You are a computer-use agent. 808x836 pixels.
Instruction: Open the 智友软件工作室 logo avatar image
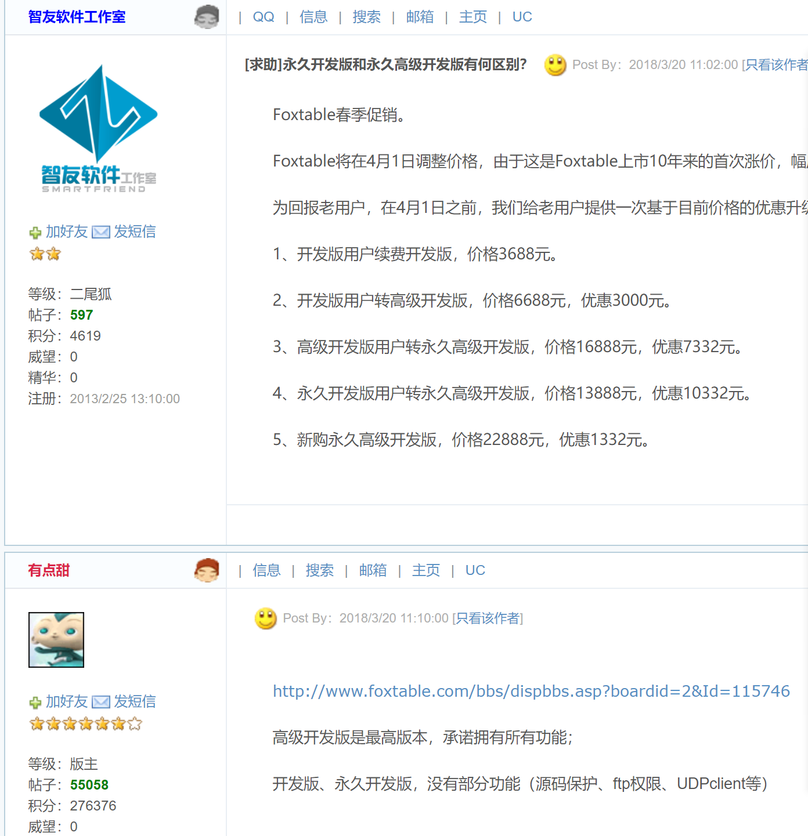(98, 128)
